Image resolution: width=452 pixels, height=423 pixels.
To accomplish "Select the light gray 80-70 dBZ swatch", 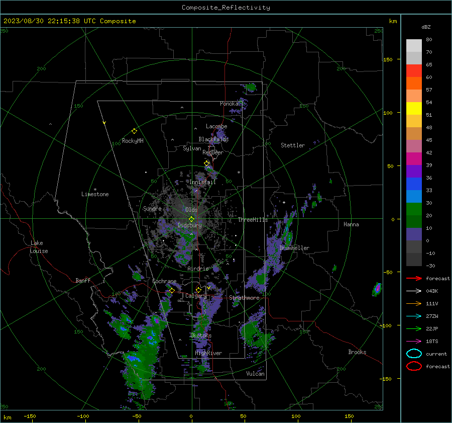I will (x=414, y=45).
